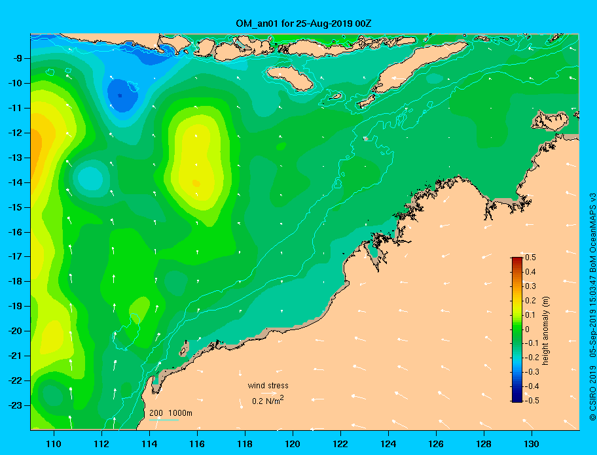Click the map title 'OM_an01 for 25-Aug-2019 00Z'
The height and width of the screenshot is (455, 597).
click(x=304, y=24)
